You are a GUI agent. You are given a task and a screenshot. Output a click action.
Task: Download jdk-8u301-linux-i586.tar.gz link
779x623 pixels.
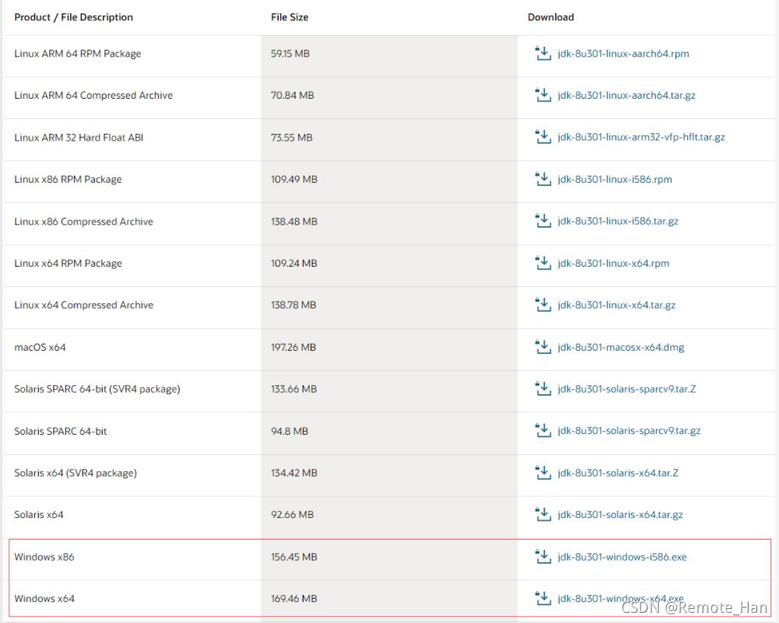[x=618, y=221]
